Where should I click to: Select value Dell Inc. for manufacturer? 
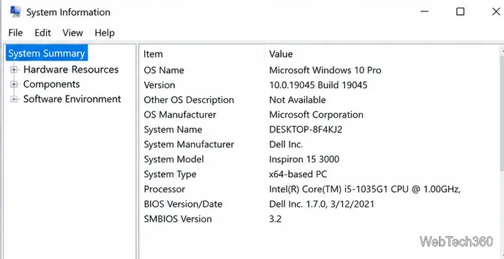(x=286, y=145)
